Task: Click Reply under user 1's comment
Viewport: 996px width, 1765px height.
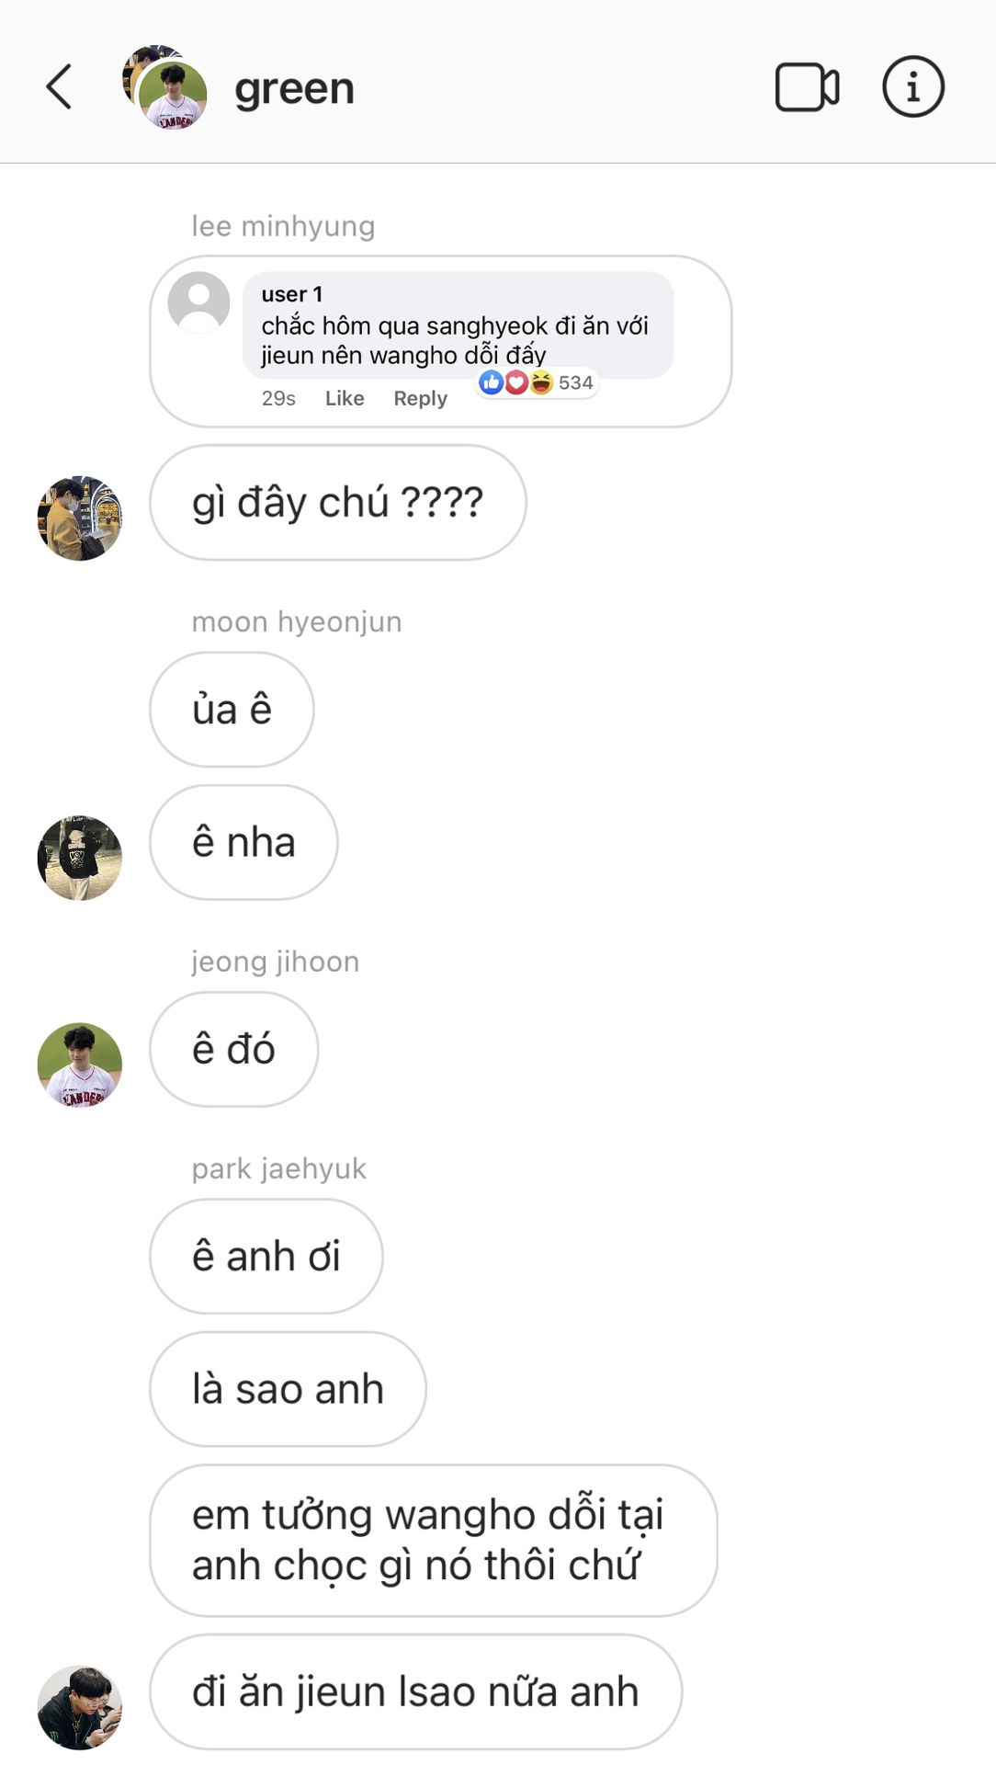Action: pyautogui.click(x=420, y=398)
